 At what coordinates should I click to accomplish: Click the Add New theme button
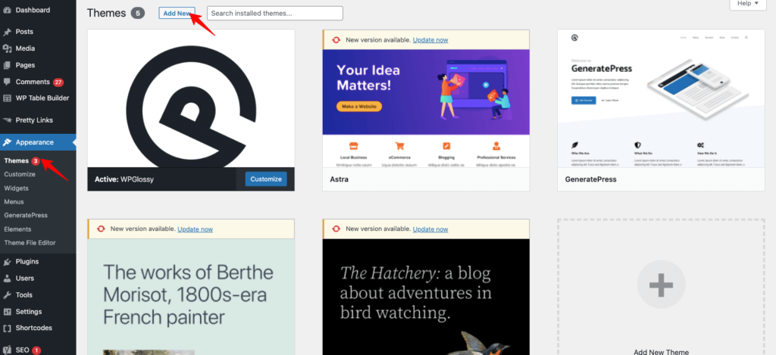pos(177,14)
